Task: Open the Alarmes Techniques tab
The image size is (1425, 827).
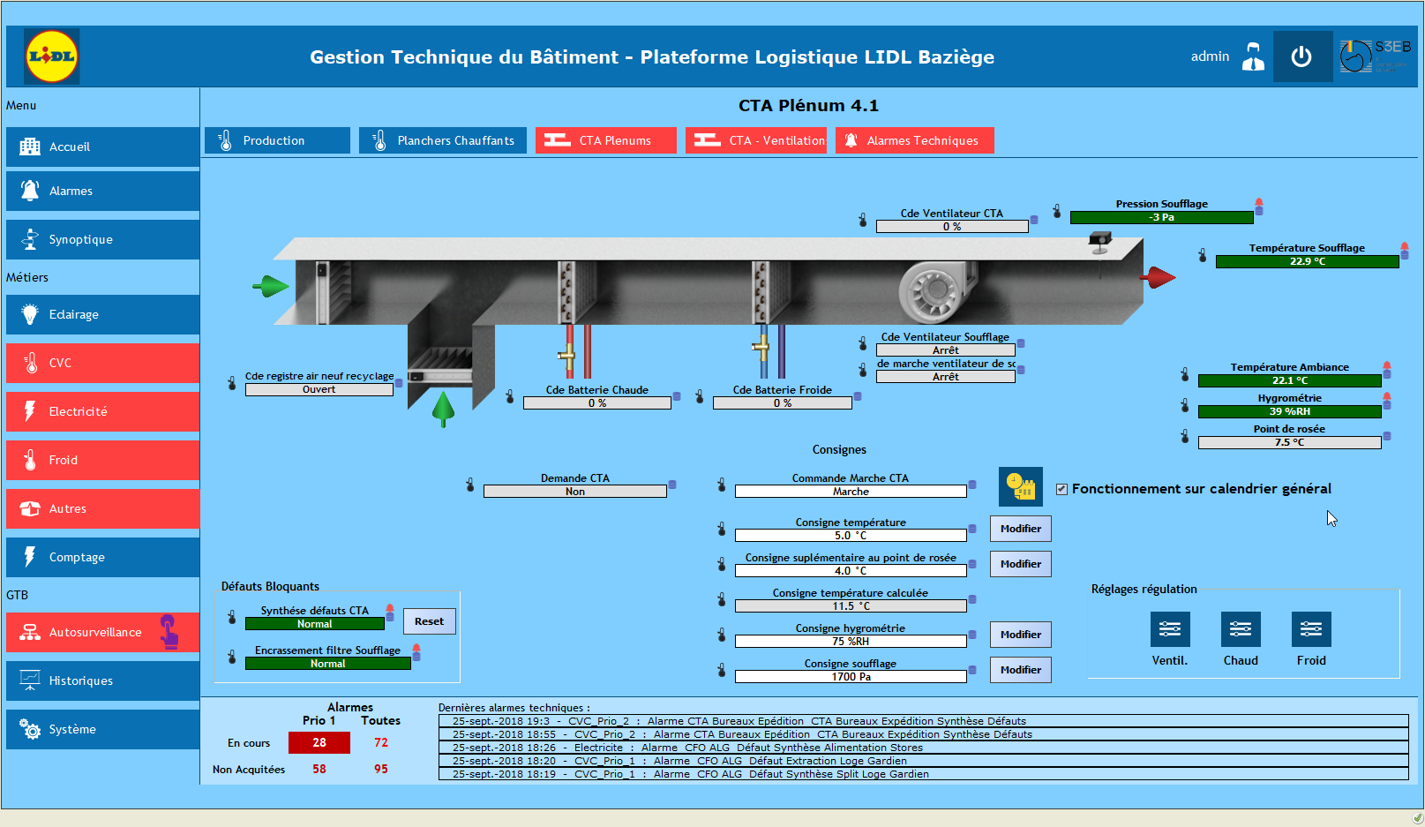Action: 915,140
